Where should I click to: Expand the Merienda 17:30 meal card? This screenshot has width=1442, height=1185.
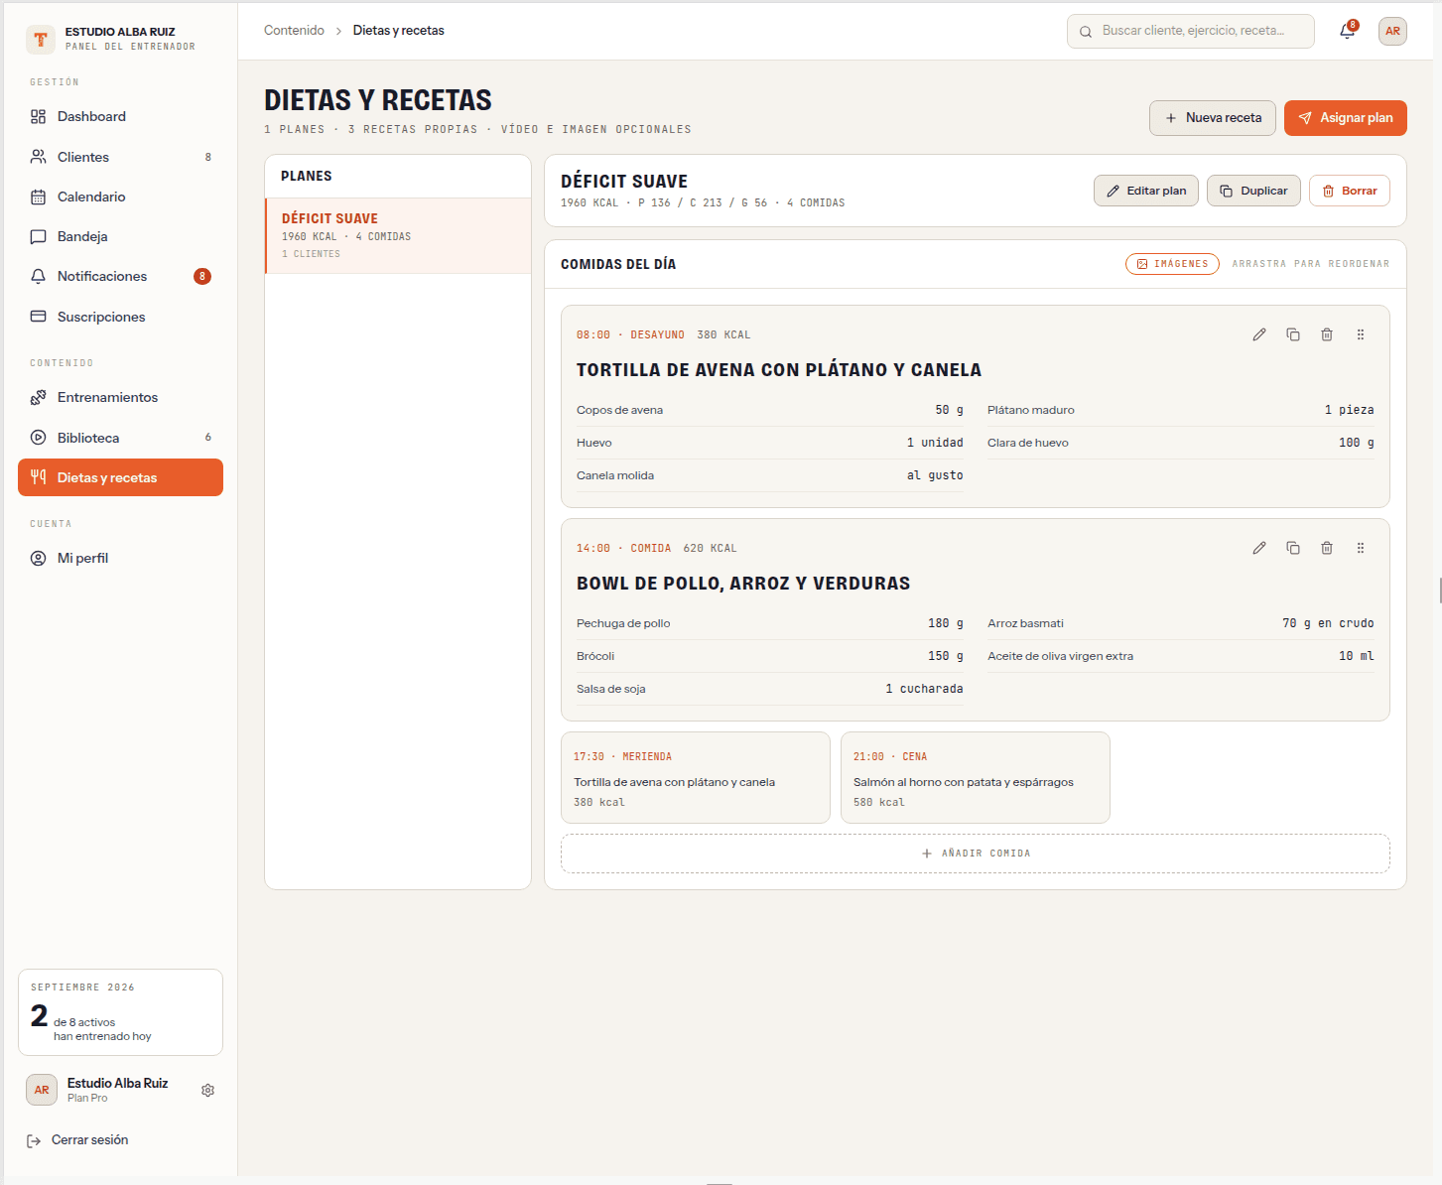[696, 778]
